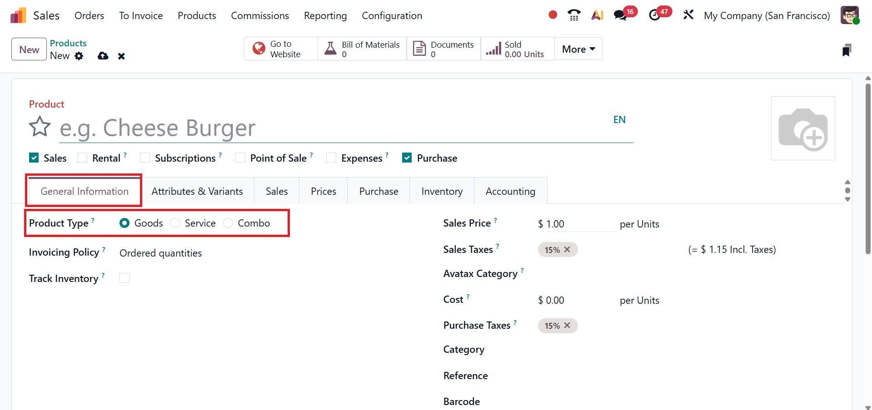Image resolution: width=872 pixels, height=410 pixels.
Task: Open the Inventory tab
Action: (x=442, y=192)
